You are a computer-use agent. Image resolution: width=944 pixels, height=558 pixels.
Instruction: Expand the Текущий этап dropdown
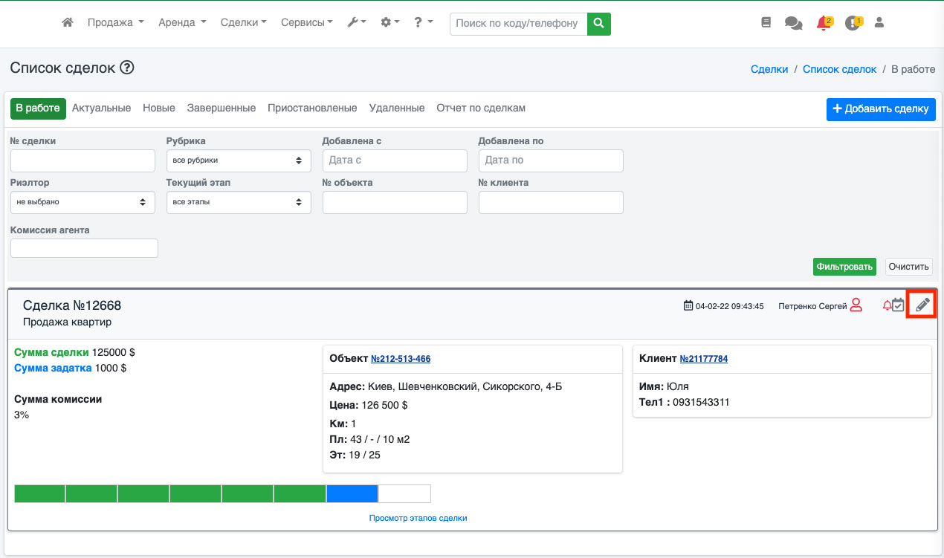[239, 202]
